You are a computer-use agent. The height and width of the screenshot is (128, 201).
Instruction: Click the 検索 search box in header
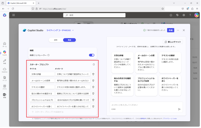(x=94, y=15)
